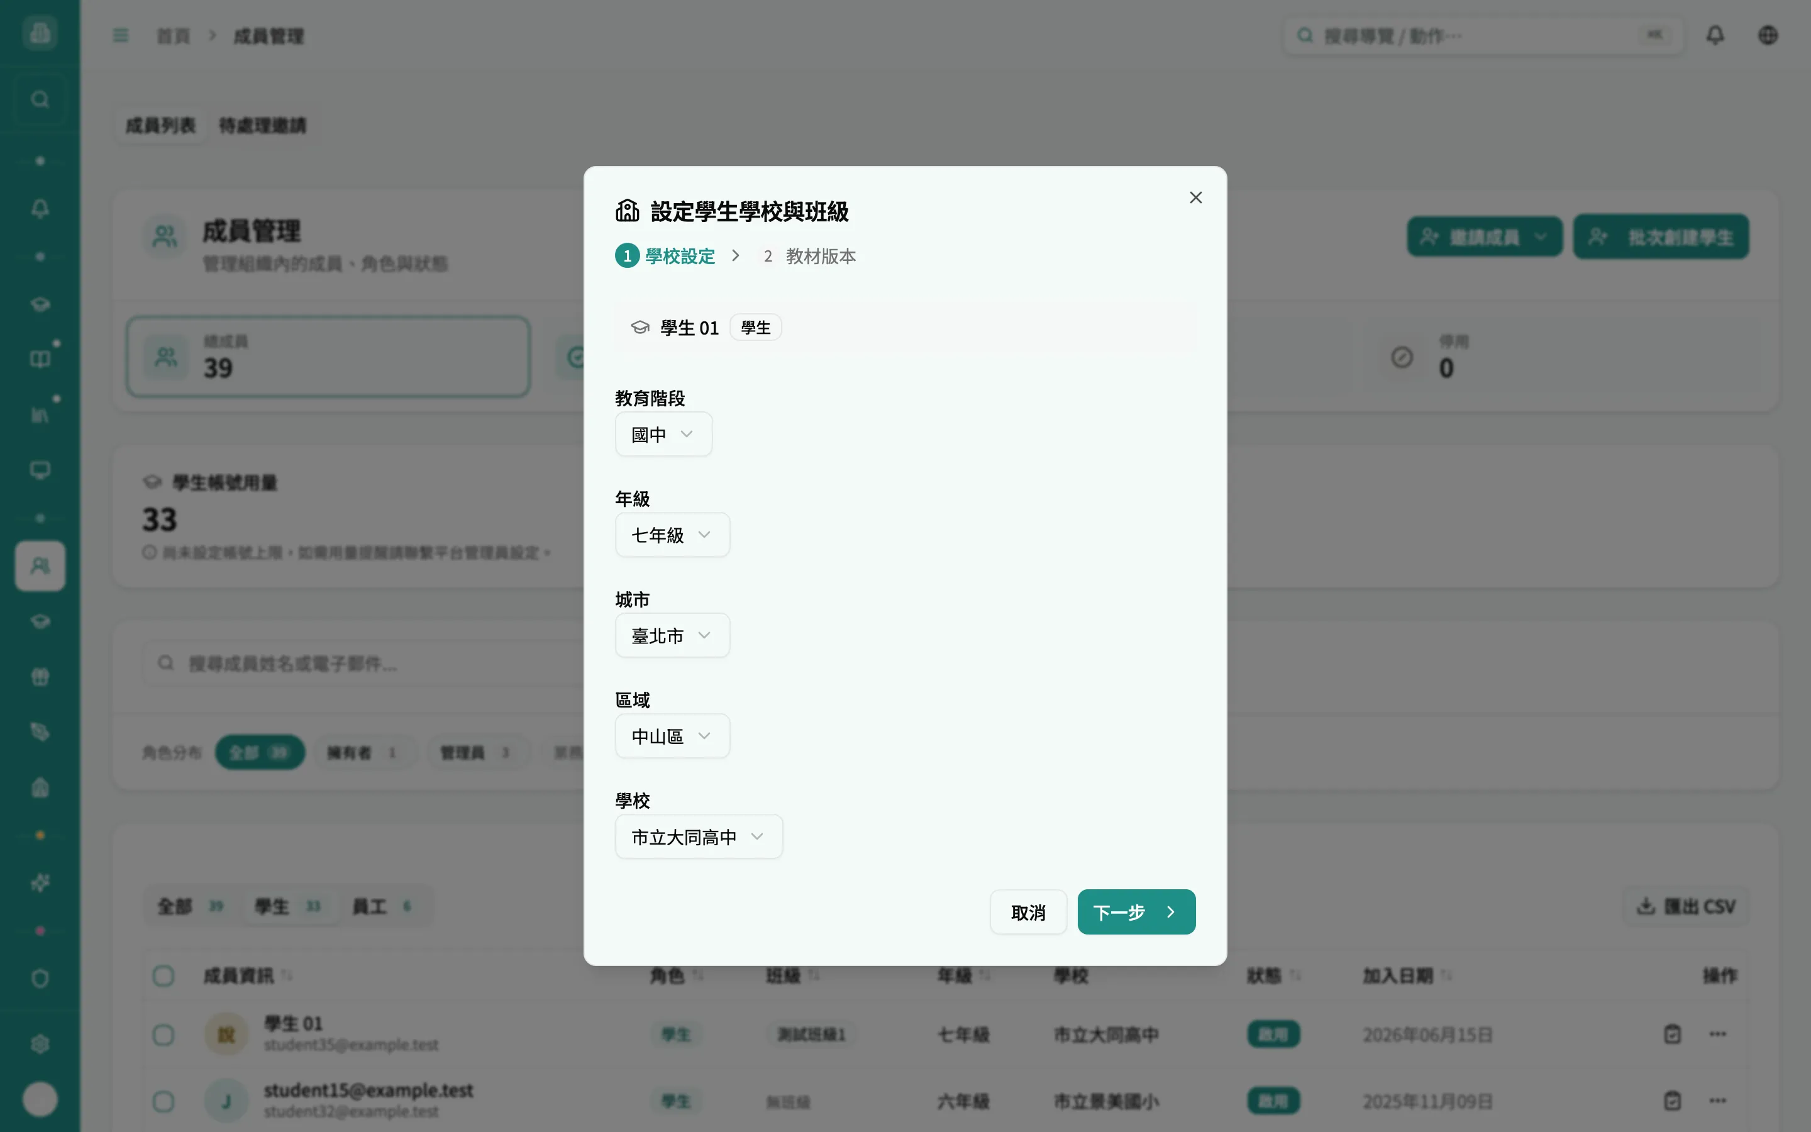Proceed with the 下一步 button
Screen dimensions: 1811x1132
[x=1136, y=912]
